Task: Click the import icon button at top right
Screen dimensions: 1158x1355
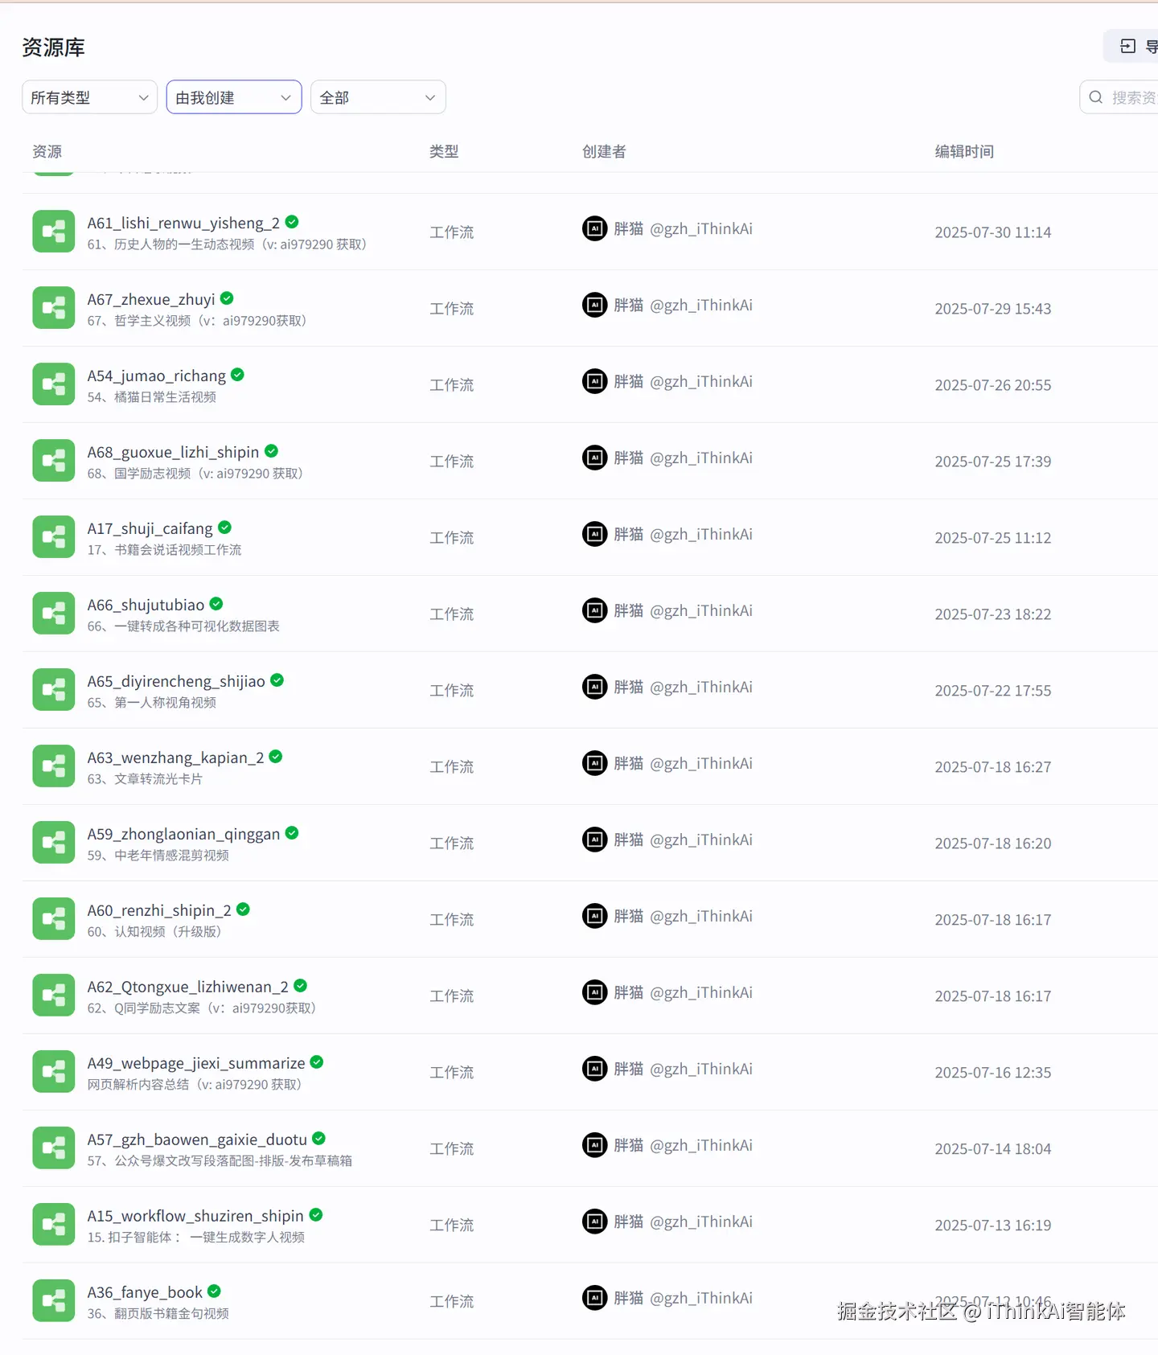Action: [1128, 47]
